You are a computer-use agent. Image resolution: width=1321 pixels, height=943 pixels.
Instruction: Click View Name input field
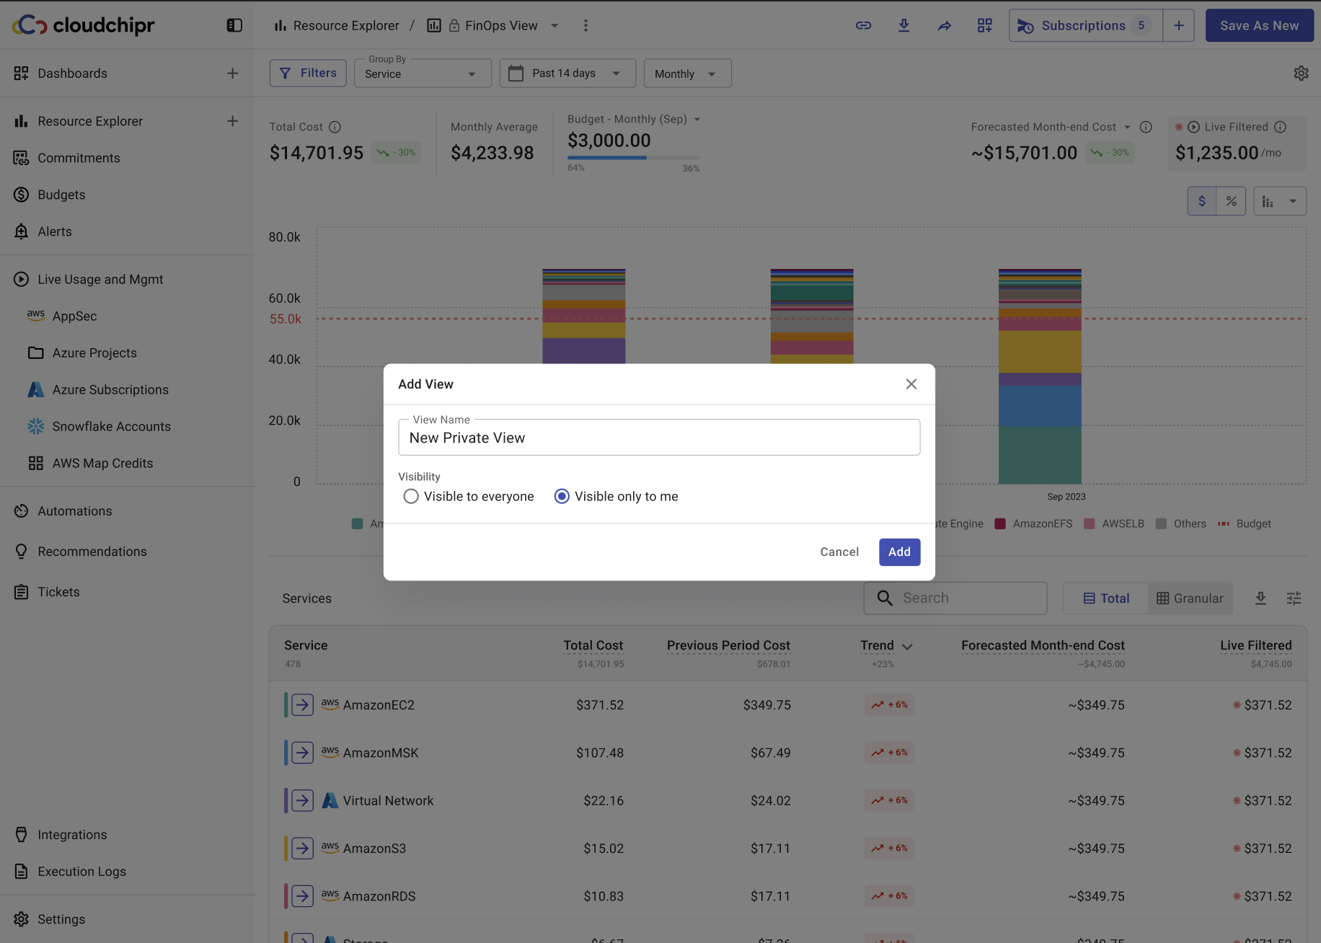click(x=659, y=438)
